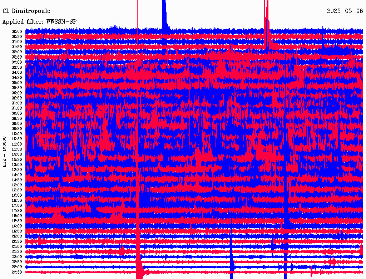Select the 11:00 time label
The image size is (366, 279).
click(17, 144)
